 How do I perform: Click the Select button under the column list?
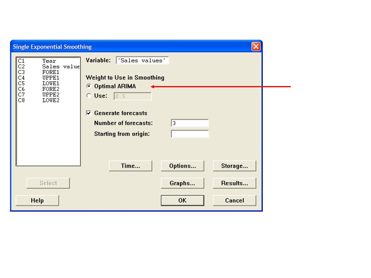pos(48,183)
